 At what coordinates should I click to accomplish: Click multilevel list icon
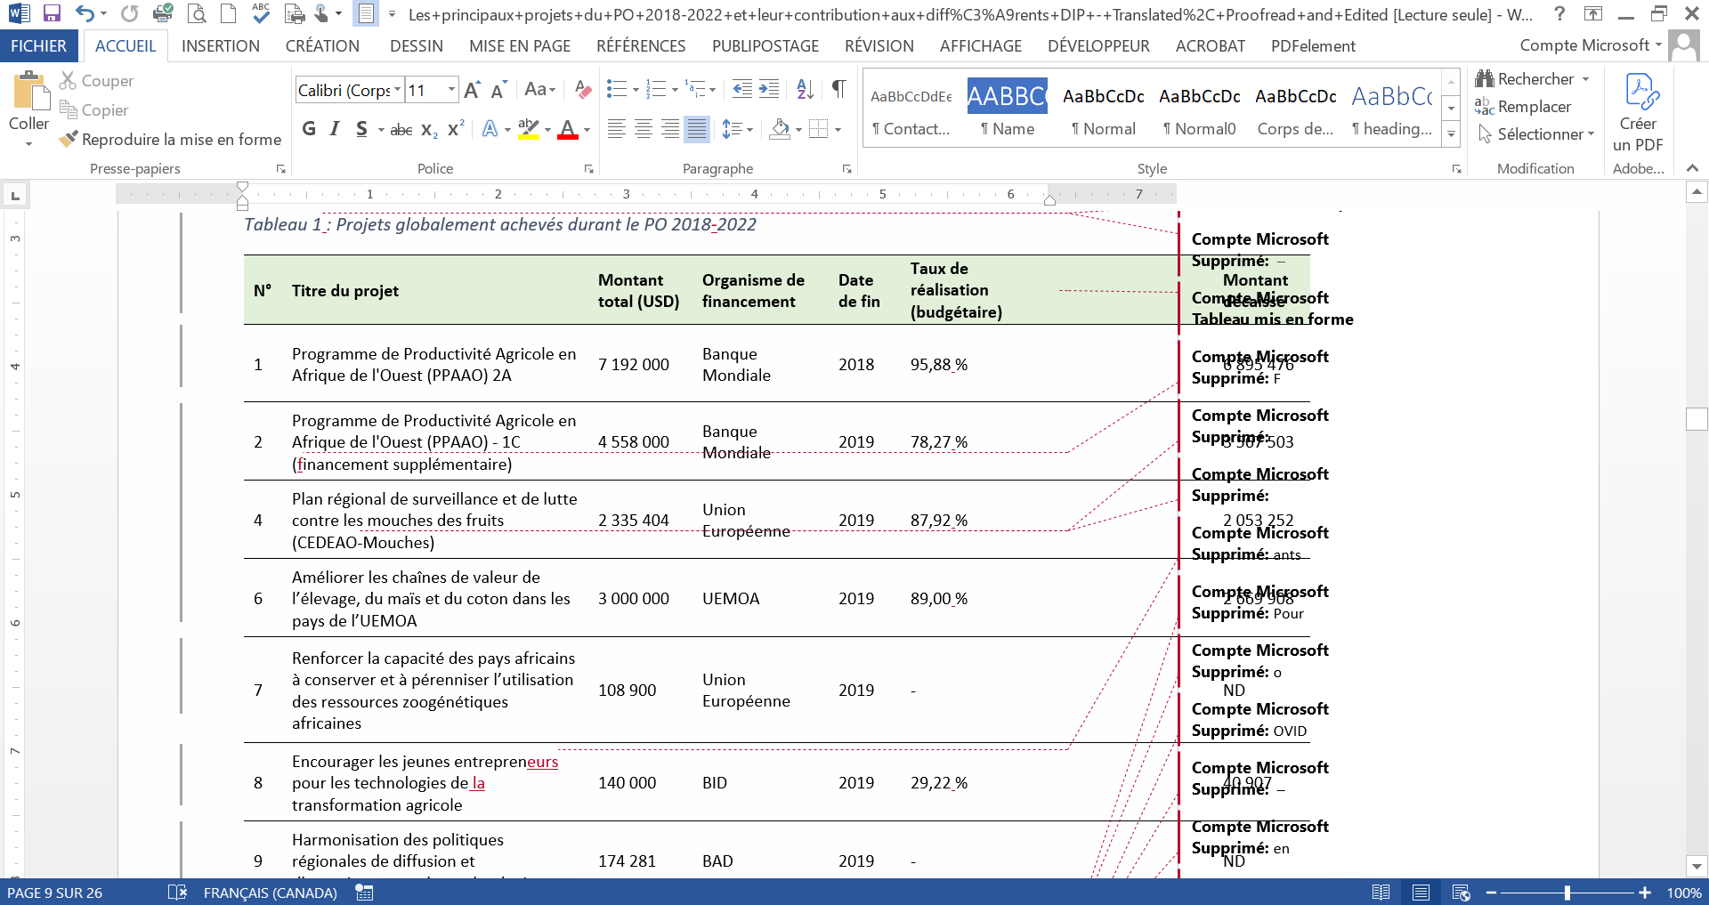pos(695,89)
